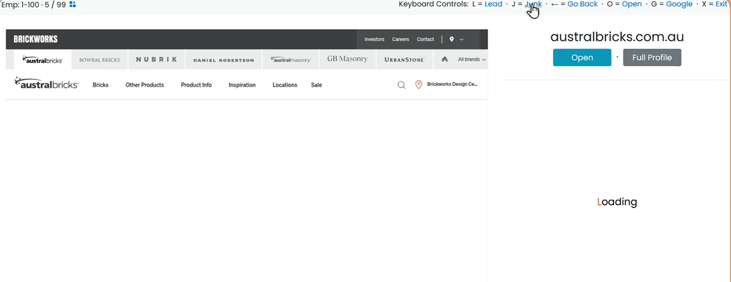Click the australbricks.com.au domain heading
Viewport: 731px width, 282px height.
[617, 37]
